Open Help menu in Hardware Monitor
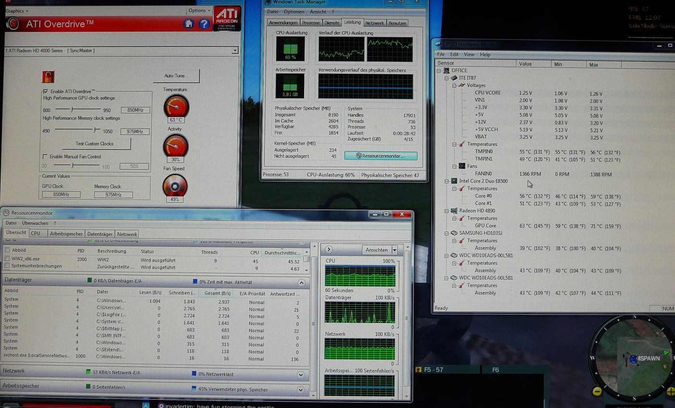 pyautogui.click(x=485, y=55)
